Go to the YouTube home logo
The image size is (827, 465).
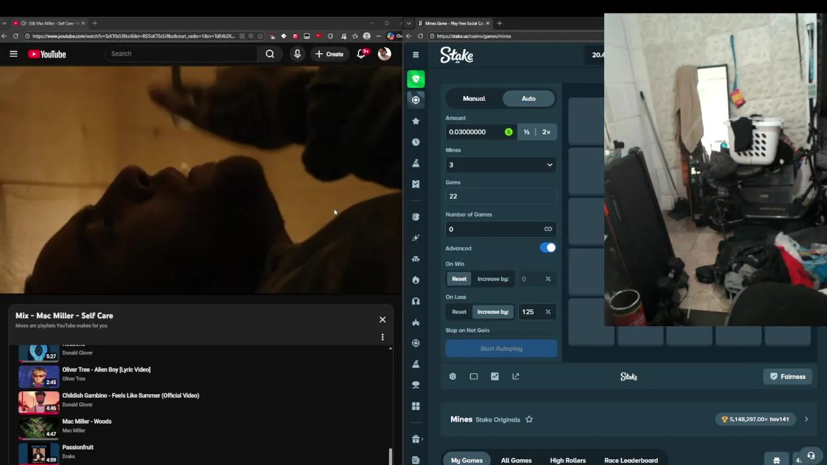coord(47,54)
